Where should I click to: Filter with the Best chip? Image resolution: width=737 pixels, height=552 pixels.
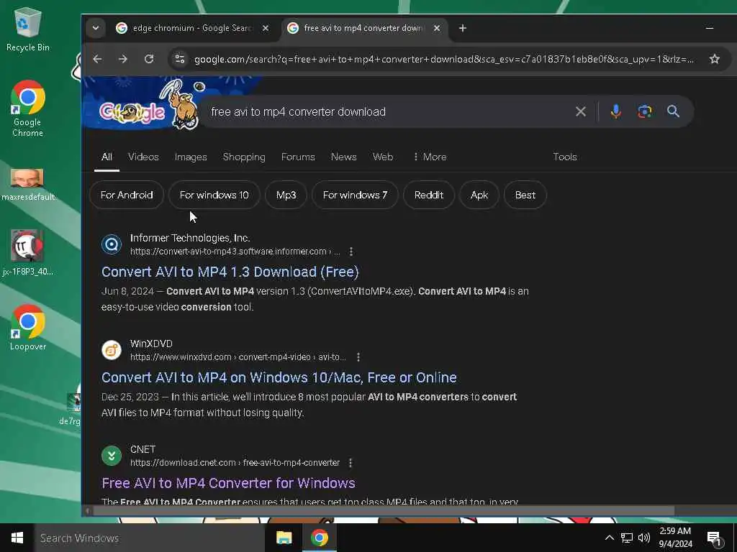pos(525,195)
